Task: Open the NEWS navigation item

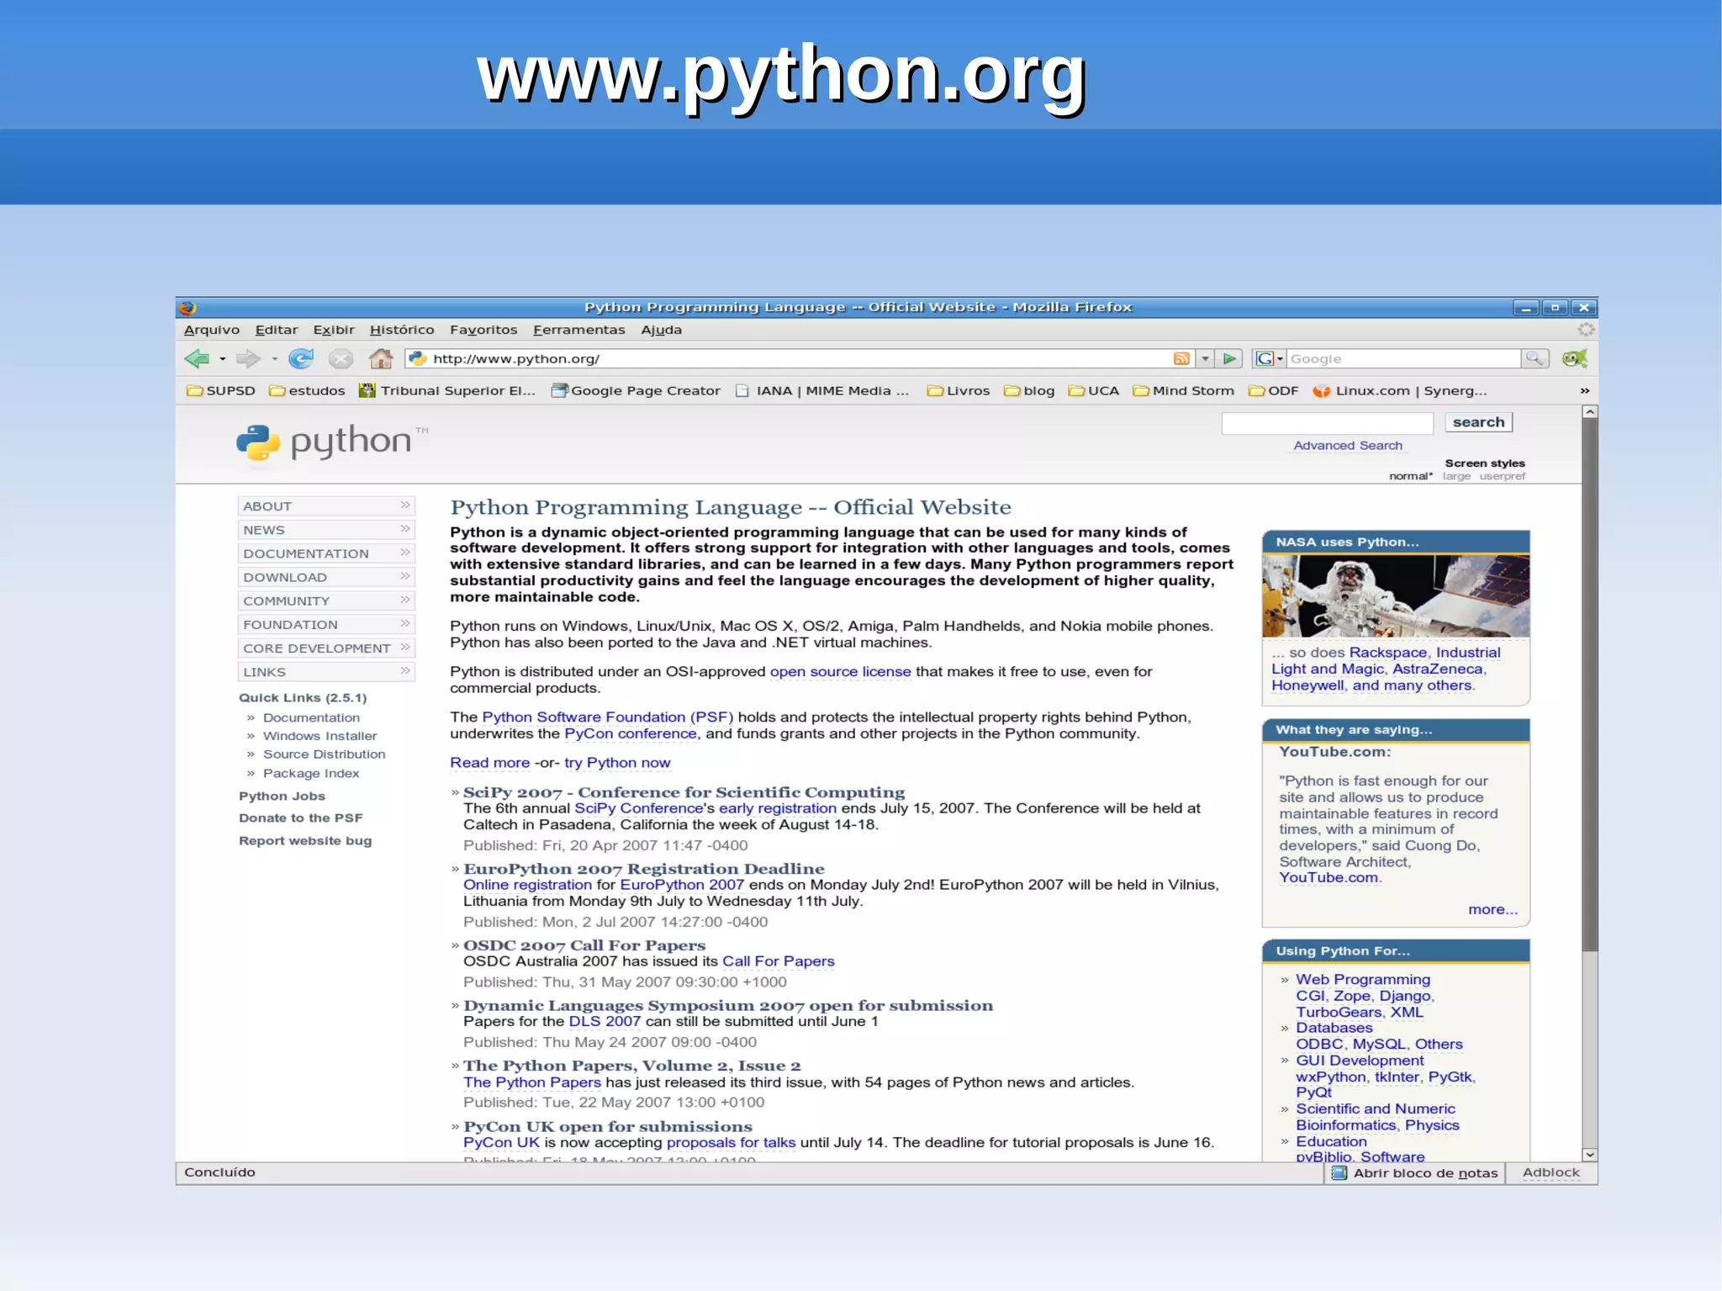Action: point(326,530)
